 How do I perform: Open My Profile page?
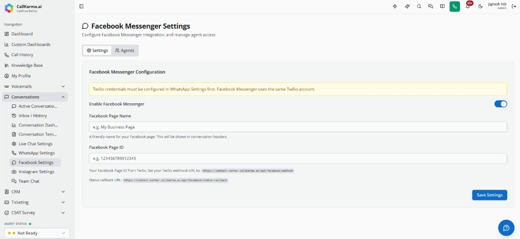pos(35,75)
